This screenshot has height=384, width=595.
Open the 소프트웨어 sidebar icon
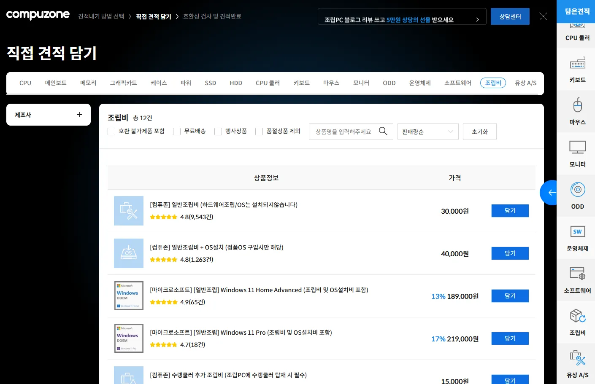576,280
